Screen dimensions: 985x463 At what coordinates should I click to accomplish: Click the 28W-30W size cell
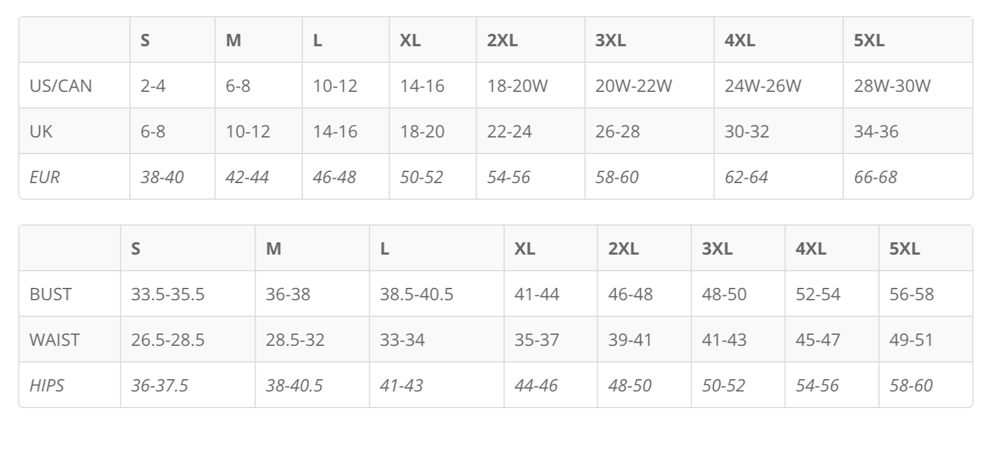(x=892, y=86)
